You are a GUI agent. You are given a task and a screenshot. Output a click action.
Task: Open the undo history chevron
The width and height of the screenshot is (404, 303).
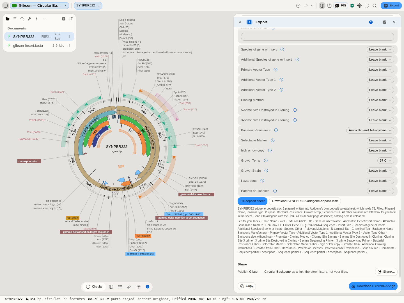click(x=312, y=6)
